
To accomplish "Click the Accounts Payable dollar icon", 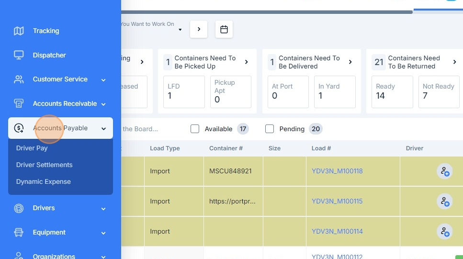I will 19,128.
